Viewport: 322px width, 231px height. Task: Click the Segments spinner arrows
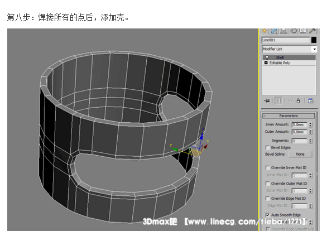pyautogui.click(x=310, y=141)
